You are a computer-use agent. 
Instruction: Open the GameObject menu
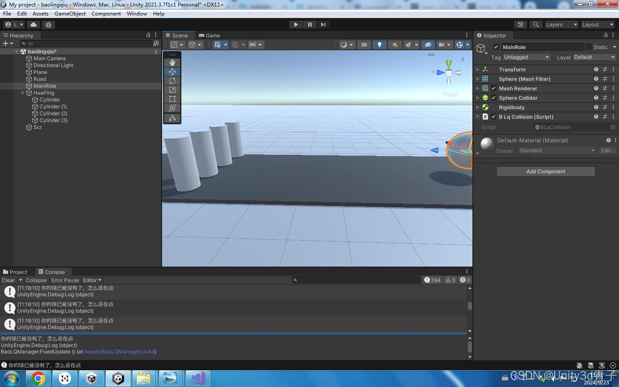tap(70, 14)
